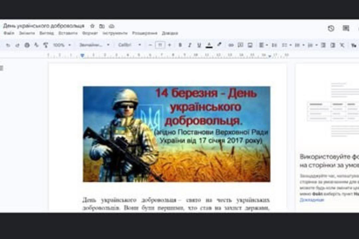Toggle underline formatting
Image resolution: width=359 pixels, height=239 pixels.
199,45
